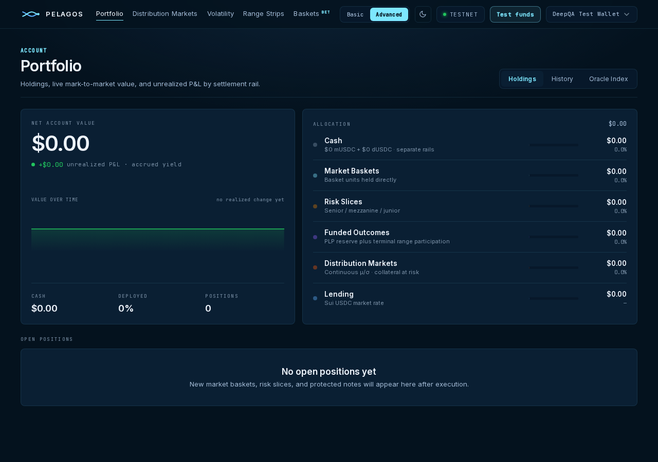Image resolution: width=658 pixels, height=462 pixels.
Task: Go to Distribution Markets page
Action: 165,14
